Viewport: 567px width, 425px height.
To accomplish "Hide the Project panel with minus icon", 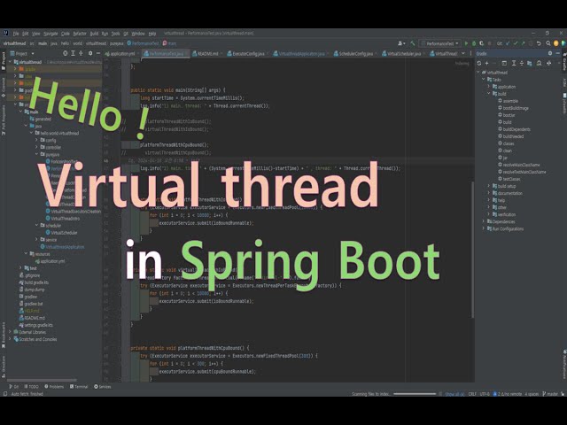I will [x=98, y=53].
